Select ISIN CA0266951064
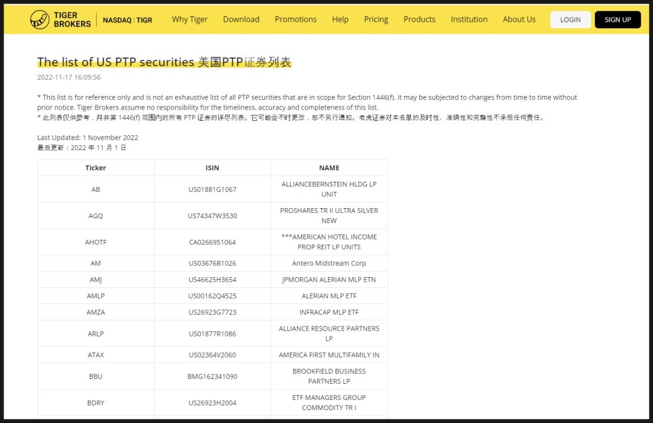The width and height of the screenshot is (653, 423). coord(212,242)
